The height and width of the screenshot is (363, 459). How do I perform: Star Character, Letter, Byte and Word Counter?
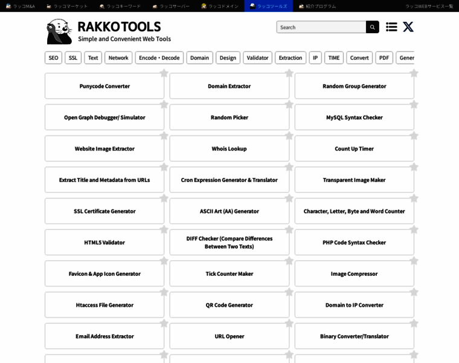pyautogui.click(x=414, y=198)
